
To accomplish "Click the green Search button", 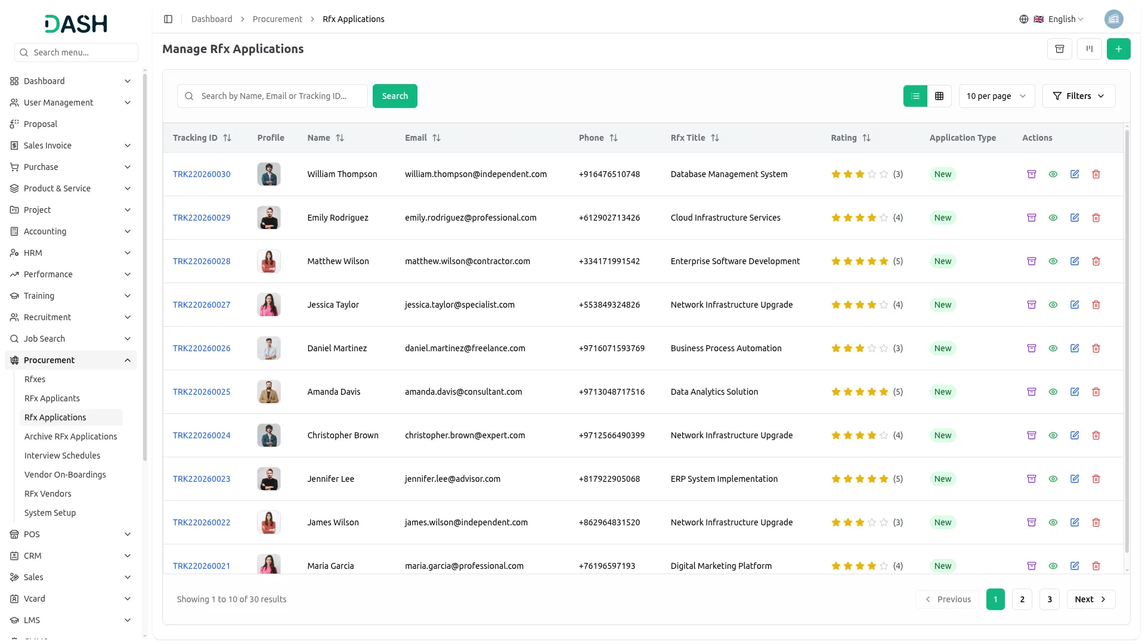I will coord(395,96).
